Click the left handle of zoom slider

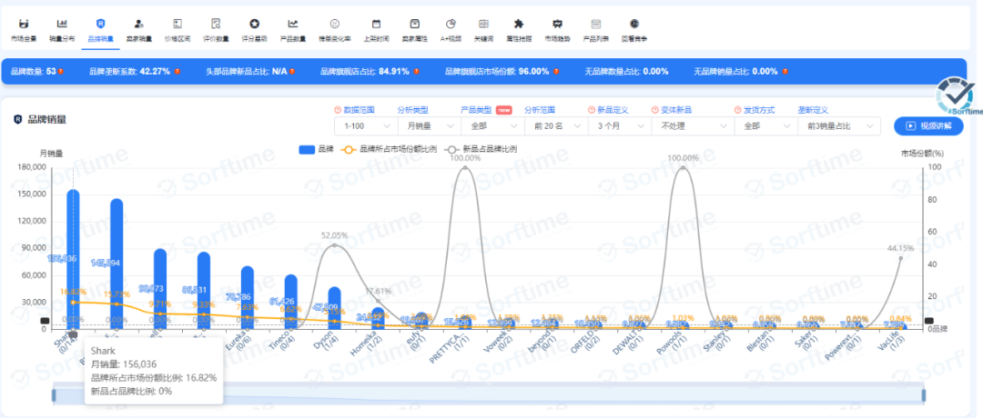[54, 395]
